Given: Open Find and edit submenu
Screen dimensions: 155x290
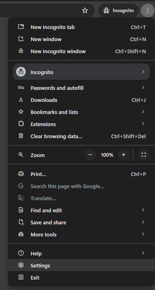Looking at the screenshot, I should tap(81, 211).
